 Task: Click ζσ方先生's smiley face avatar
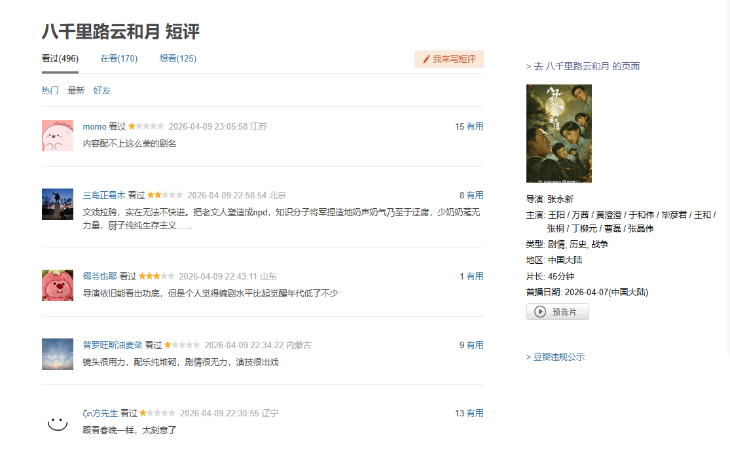click(57, 422)
